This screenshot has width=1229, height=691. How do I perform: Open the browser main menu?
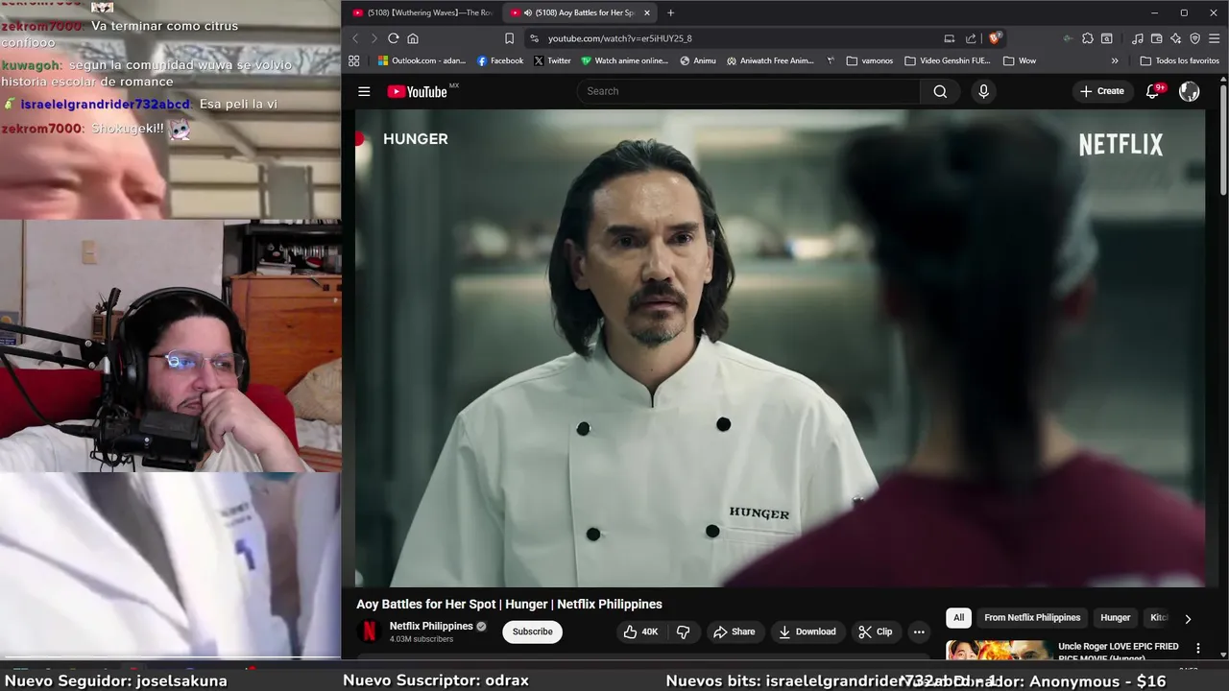point(1215,38)
